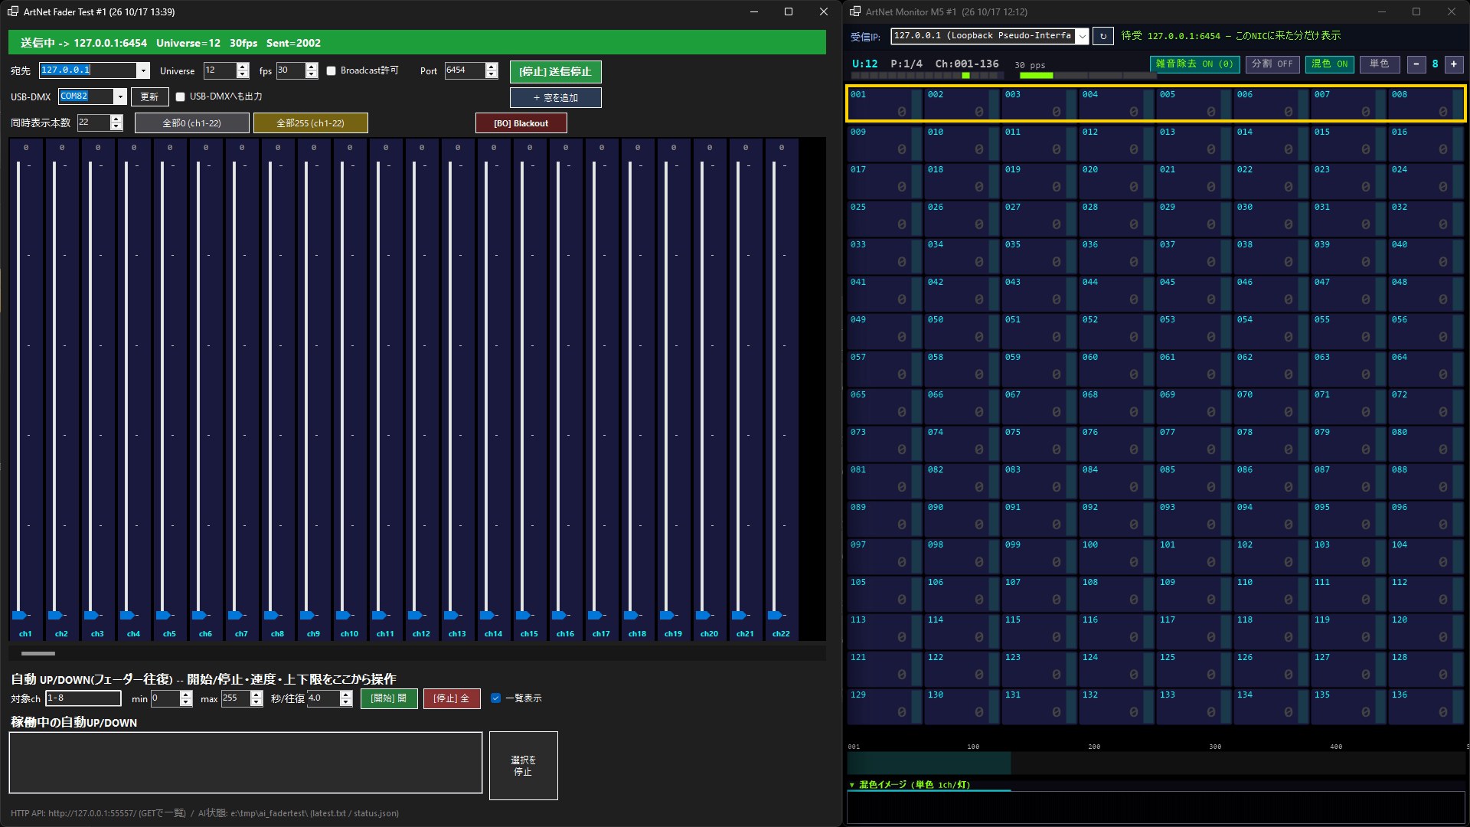Click the [BO] Blackout button

[x=521, y=123]
